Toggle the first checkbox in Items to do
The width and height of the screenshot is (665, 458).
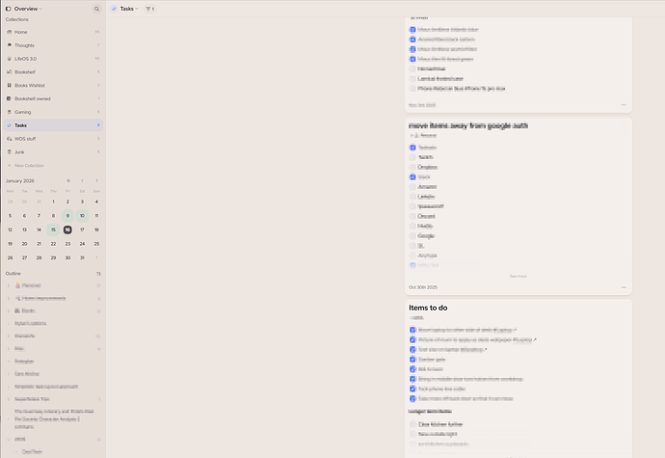click(412, 329)
